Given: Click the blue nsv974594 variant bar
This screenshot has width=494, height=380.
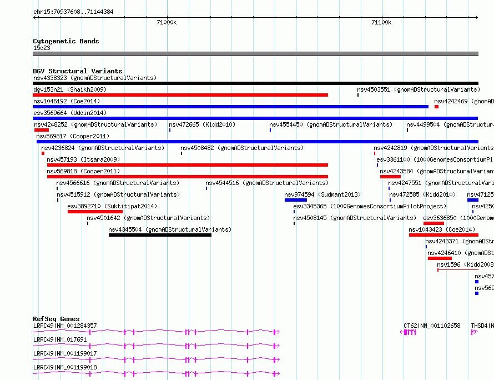Looking at the screenshot, I should pos(295,200).
